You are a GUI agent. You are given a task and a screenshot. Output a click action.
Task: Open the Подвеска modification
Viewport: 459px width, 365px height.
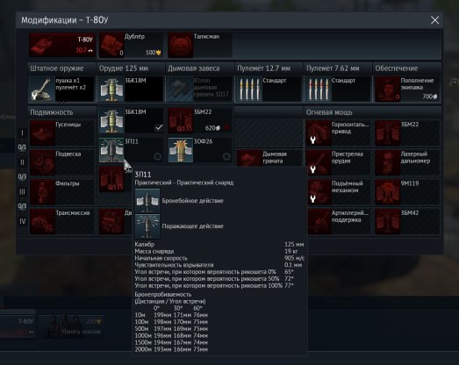tap(61, 162)
